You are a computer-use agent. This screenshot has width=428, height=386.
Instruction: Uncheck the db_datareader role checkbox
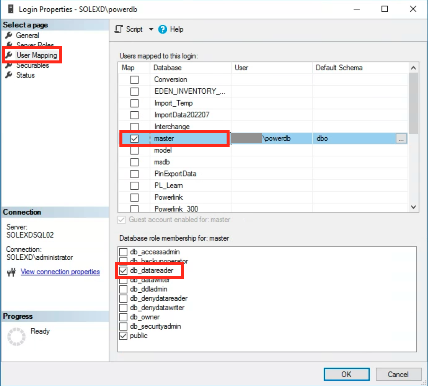click(123, 270)
